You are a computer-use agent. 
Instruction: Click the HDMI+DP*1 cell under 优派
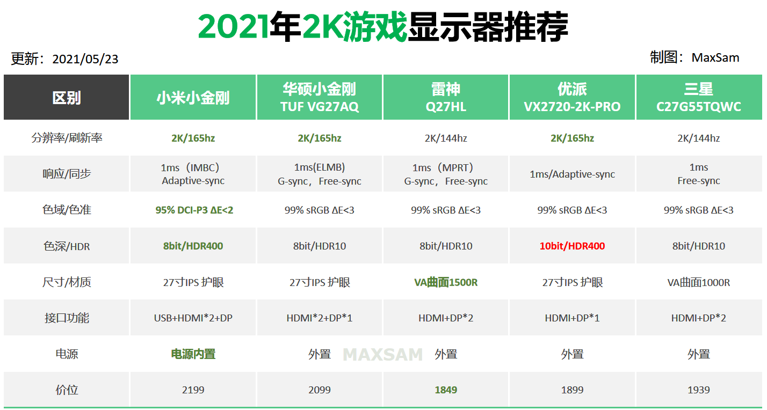coord(572,318)
